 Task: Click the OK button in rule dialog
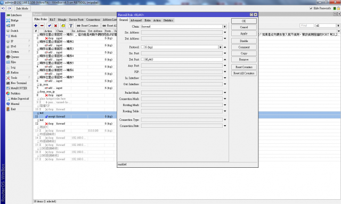pos(244,21)
